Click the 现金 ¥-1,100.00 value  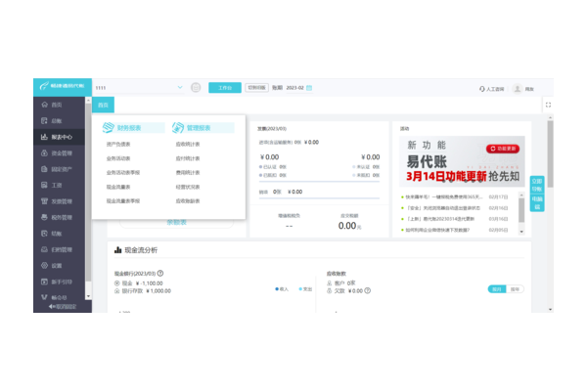pos(149,283)
